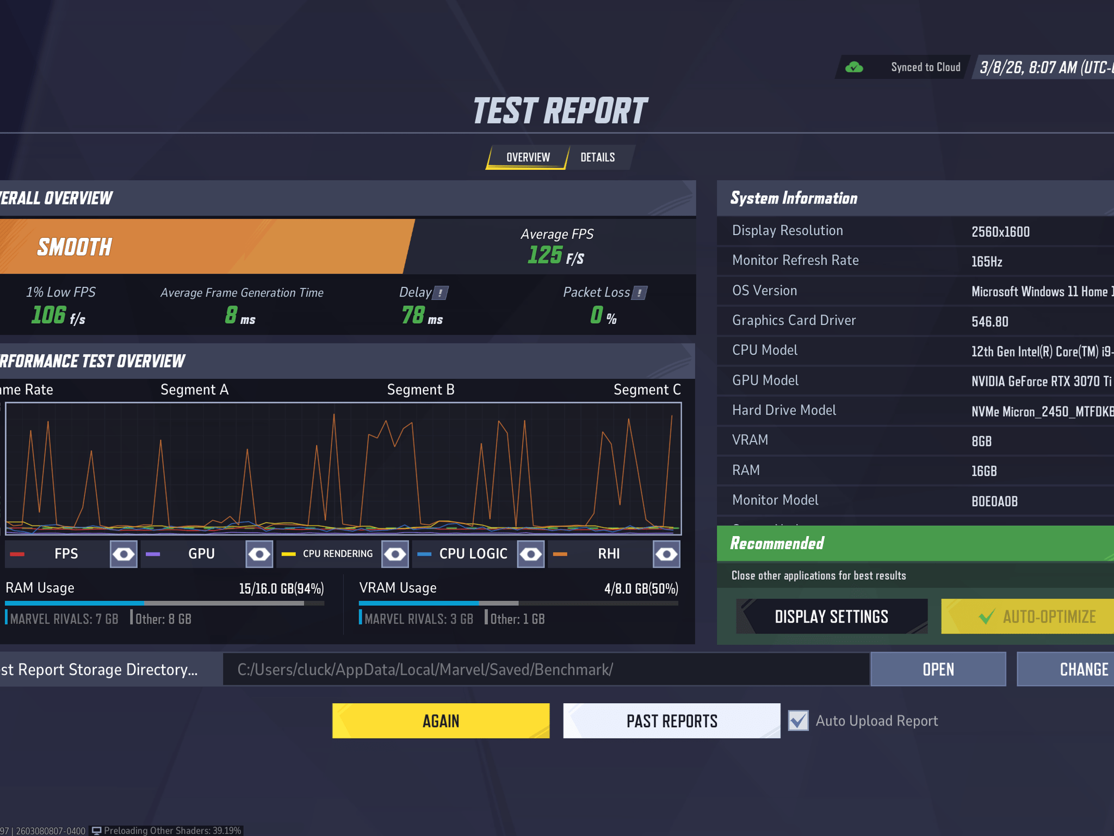Switch to the Details tab
Image resolution: width=1114 pixels, height=836 pixels.
(598, 157)
